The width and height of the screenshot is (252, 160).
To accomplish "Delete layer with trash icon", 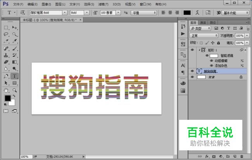I will [242, 156].
